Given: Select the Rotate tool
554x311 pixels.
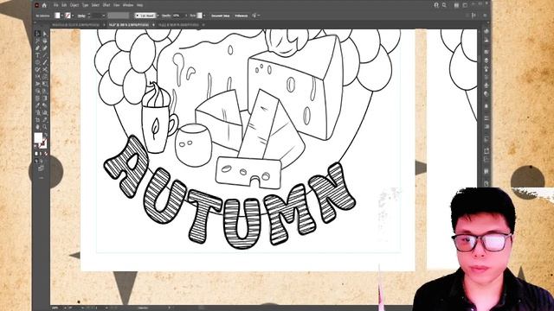Looking at the screenshot, I should tap(38, 76).
